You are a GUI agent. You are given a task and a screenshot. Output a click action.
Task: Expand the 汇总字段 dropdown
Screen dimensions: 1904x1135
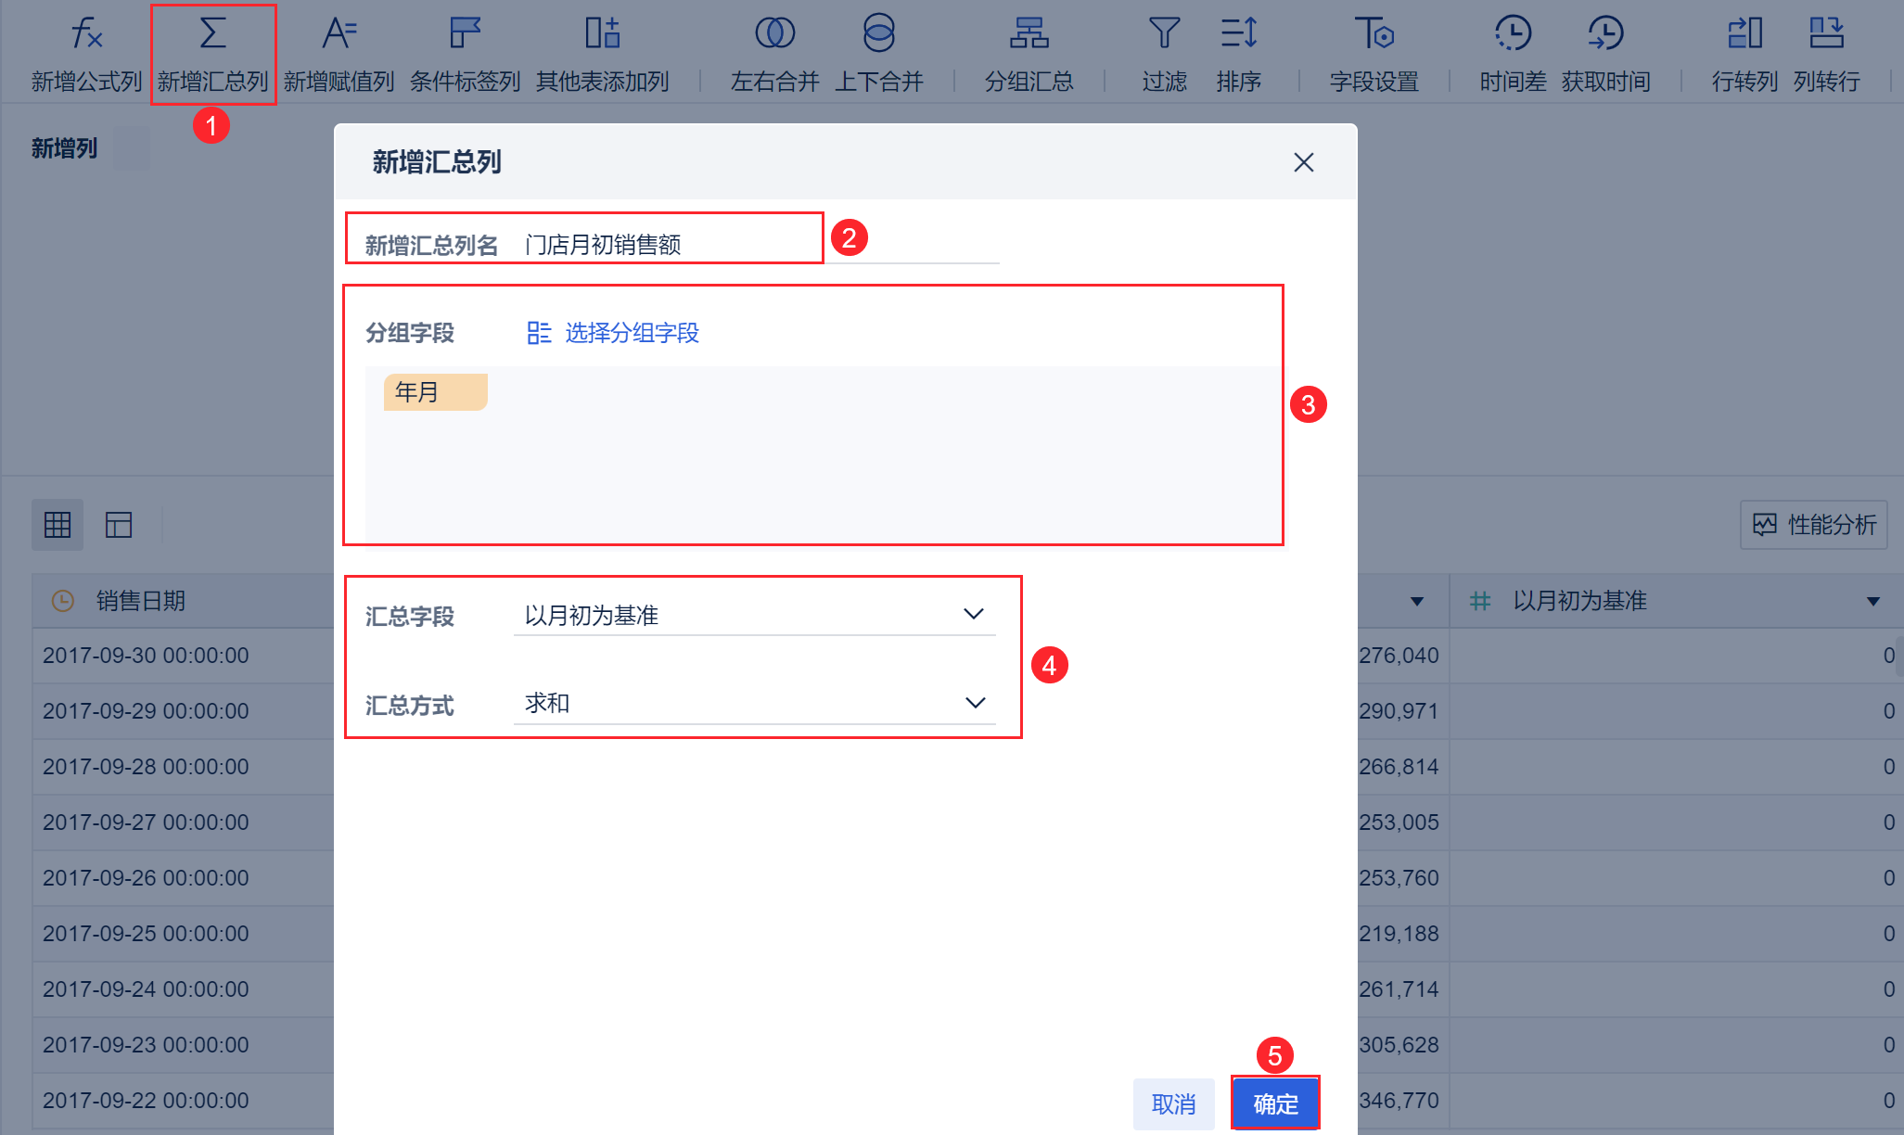[973, 615]
